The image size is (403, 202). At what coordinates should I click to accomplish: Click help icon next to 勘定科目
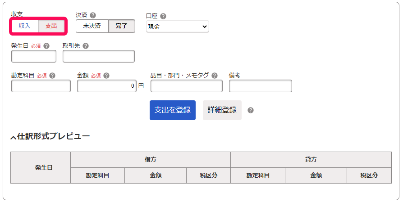52,76
